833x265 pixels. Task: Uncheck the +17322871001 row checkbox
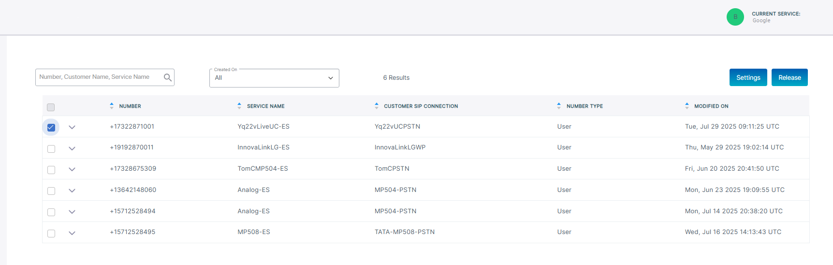pos(51,128)
